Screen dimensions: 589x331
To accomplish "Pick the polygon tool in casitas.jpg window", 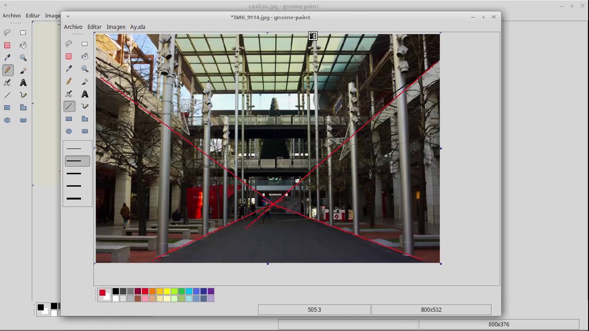I will point(23,108).
